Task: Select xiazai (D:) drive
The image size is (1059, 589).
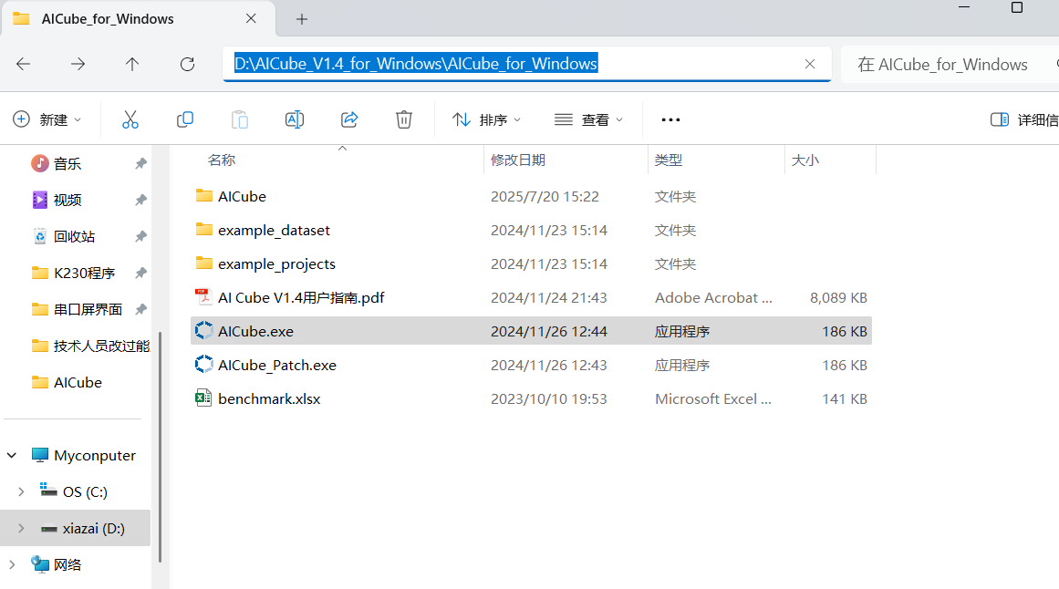Action: (x=93, y=528)
